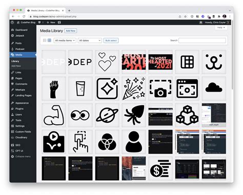The height and width of the screenshot is (195, 243).
Task: Open the dollar coin stack thumbnail
Action: [160, 168]
